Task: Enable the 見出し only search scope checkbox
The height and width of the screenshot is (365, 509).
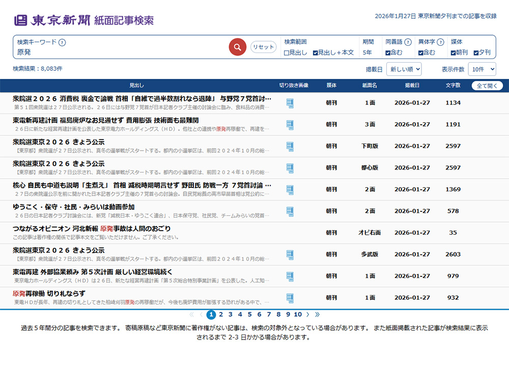Action: click(x=286, y=52)
